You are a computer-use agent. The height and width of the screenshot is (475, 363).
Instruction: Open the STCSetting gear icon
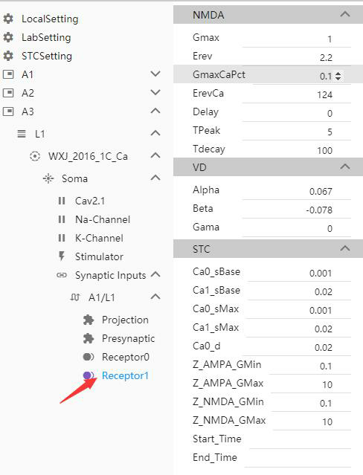click(8, 56)
